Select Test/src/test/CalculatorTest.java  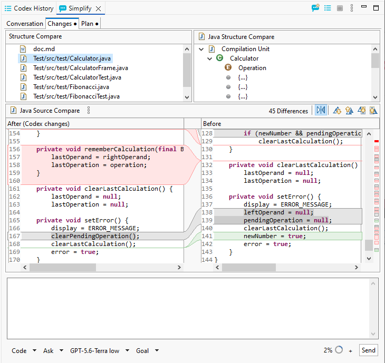click(x=77, y=77)
